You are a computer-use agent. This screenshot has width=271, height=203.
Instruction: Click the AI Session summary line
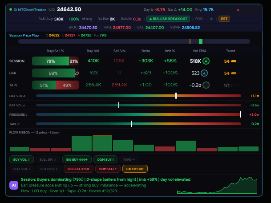[x=105, y=179]
